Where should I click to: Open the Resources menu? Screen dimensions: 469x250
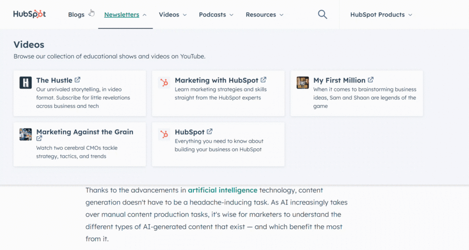[261, 15]
